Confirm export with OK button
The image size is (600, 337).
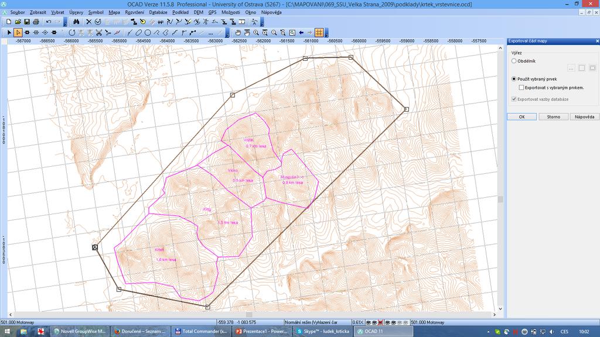521,116
